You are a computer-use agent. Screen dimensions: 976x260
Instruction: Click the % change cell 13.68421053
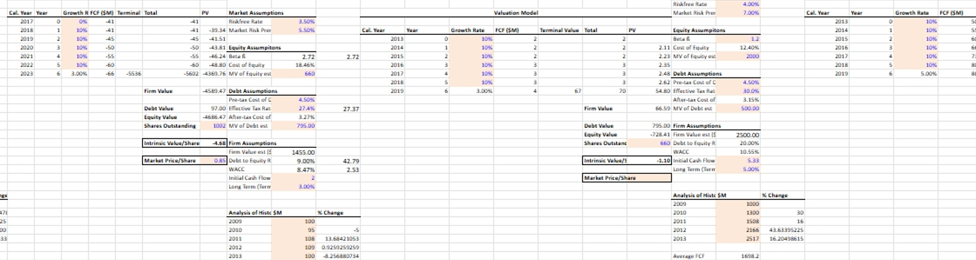(x=339, y=239)
